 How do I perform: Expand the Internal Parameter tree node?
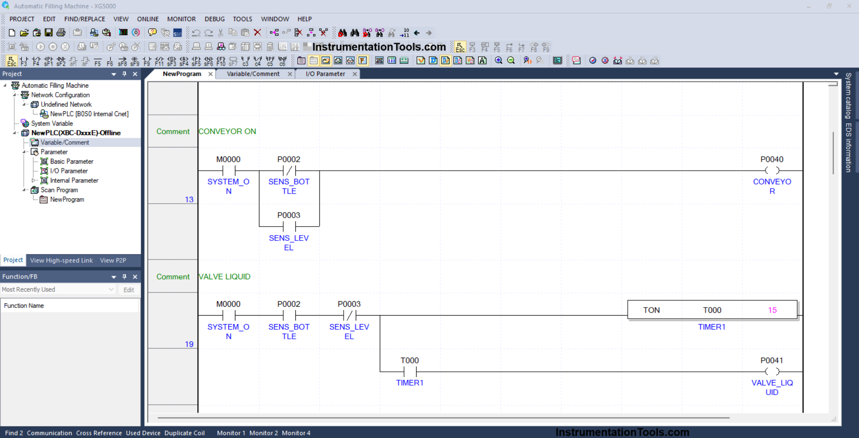pyautogui.click(x=33, y=181)
